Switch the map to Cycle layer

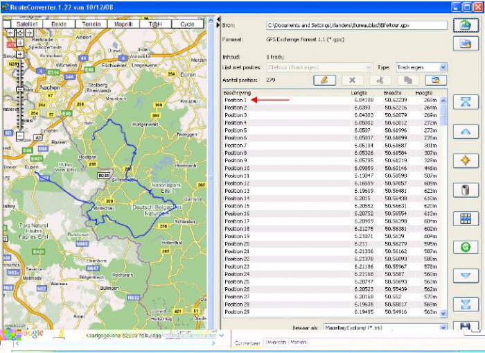188,24
